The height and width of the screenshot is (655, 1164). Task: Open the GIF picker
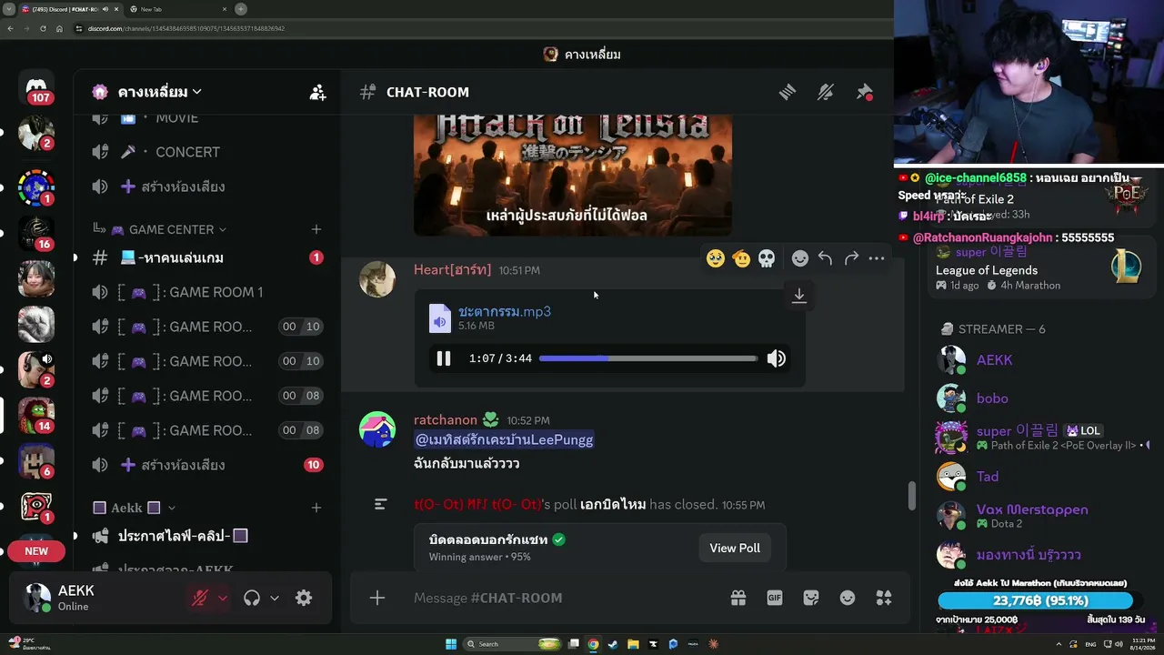click(x=775, y=598)
